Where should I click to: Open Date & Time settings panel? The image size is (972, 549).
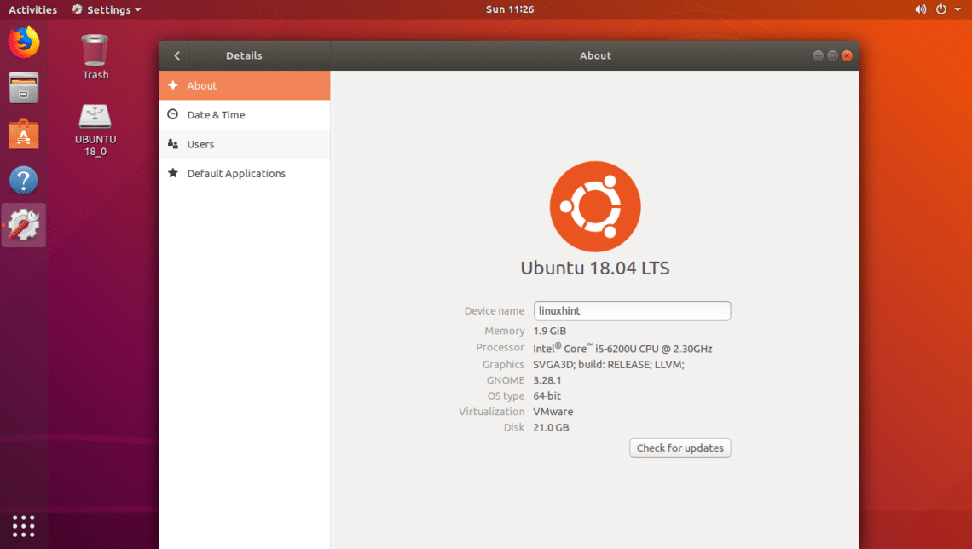tap(244, 115)
